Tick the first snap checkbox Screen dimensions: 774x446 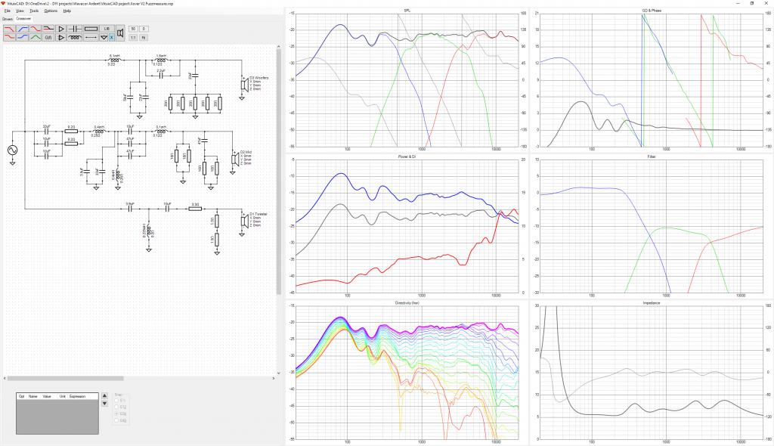tap(116, 401)
